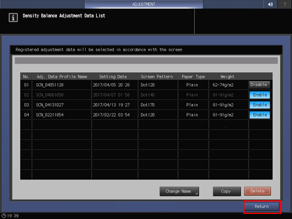Click the Density Balance Adjustment Data List title
The width and height of the screenshot is (292, 219).
[x=64, y=16]
